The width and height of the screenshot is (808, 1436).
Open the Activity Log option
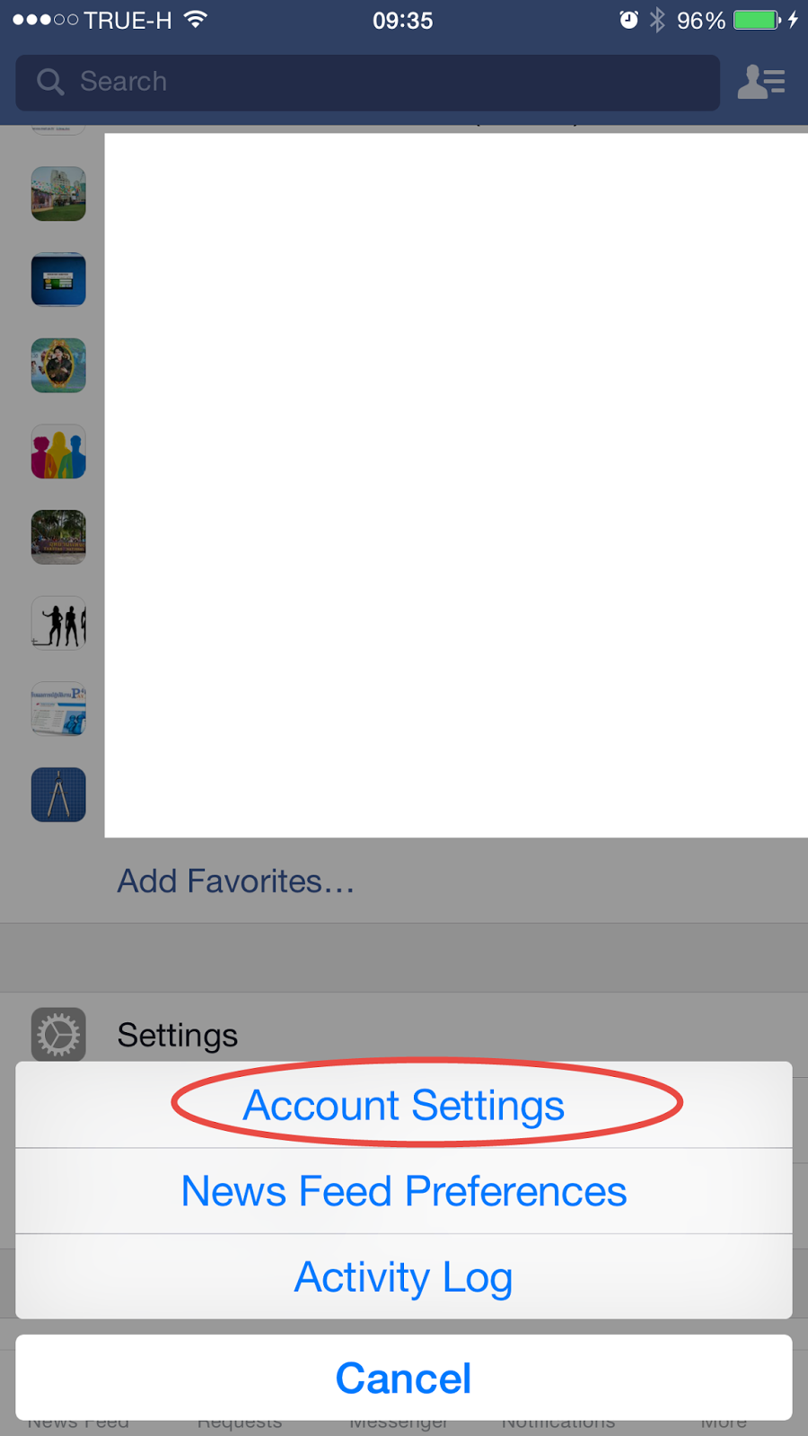tap(403, 1276)
